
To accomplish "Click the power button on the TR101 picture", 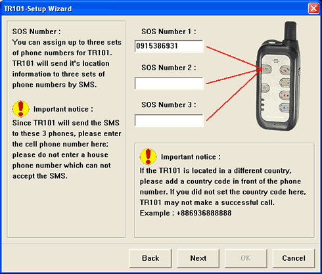I will (265, 88).
